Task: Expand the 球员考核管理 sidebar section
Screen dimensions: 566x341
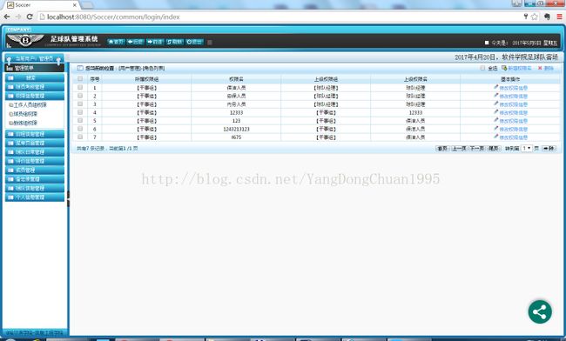Action: tap(35, 87)
